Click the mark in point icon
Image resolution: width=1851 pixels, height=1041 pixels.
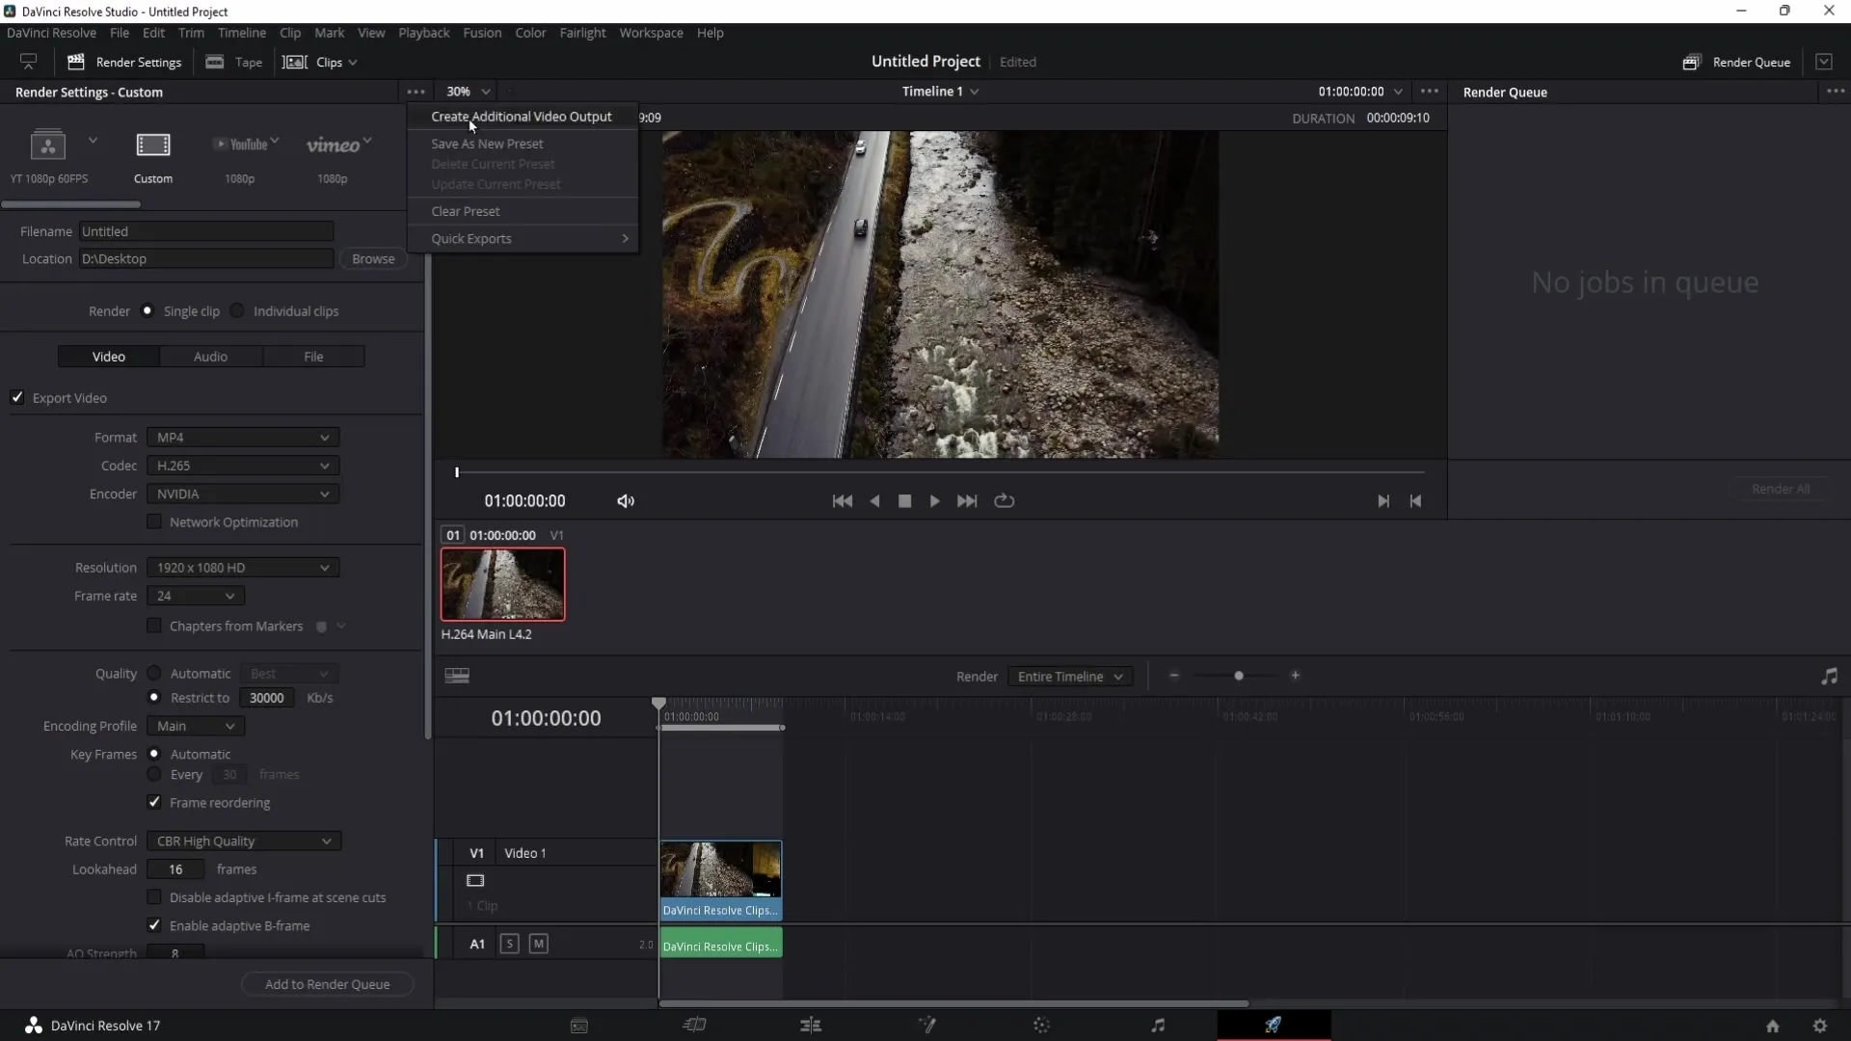click(x=1383, y=501)
